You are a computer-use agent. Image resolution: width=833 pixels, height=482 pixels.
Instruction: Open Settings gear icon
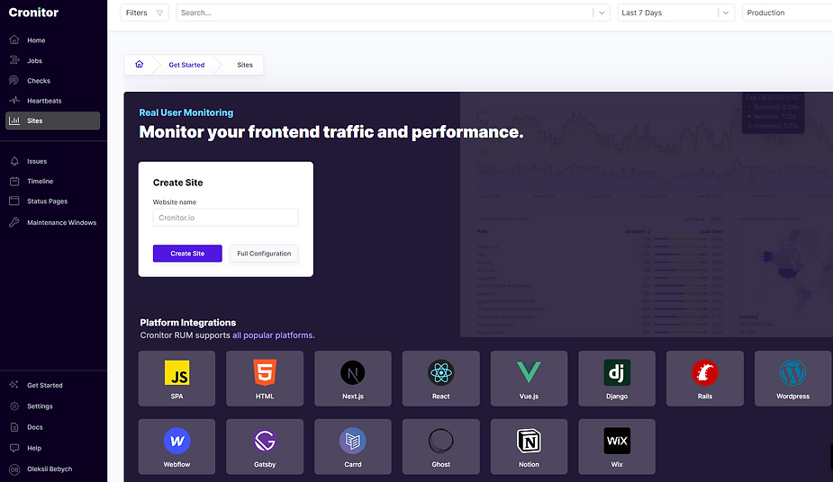pos(14,406)
